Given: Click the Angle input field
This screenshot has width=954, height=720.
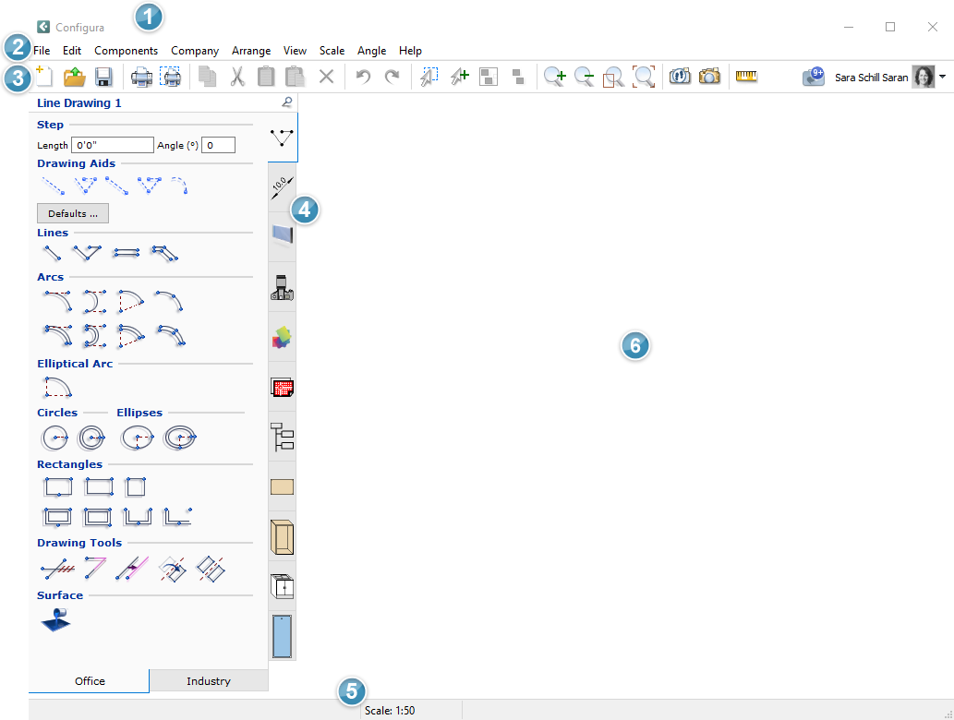Looking at the screenshot, I should pos(219,145).
